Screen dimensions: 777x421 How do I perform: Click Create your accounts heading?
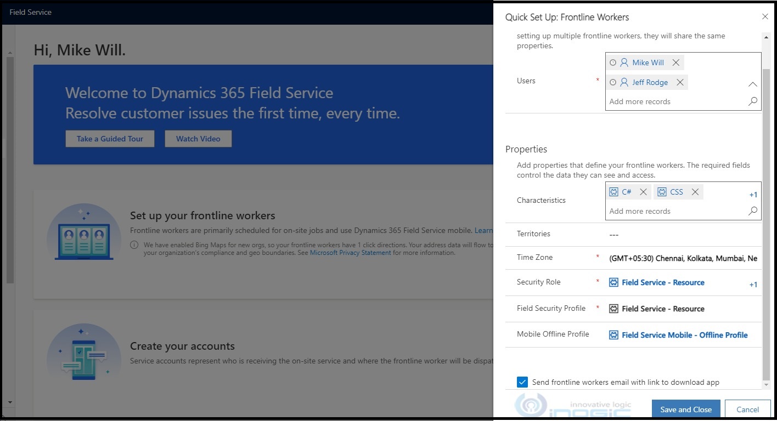pyautogui.click(x=182, y=346)
